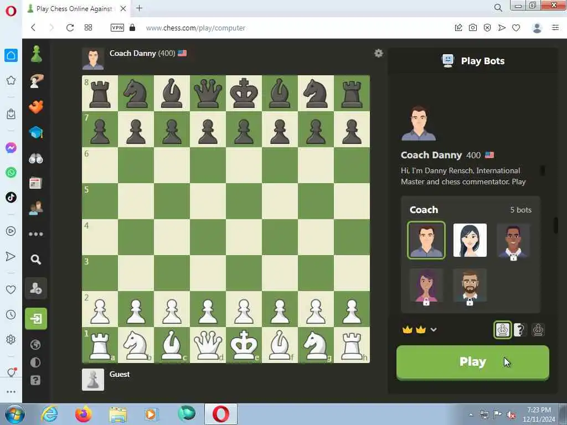Click the white d2 pawn
Viewport: 567px width, 425px height.
pyautogui.click(x=208, y=309)
